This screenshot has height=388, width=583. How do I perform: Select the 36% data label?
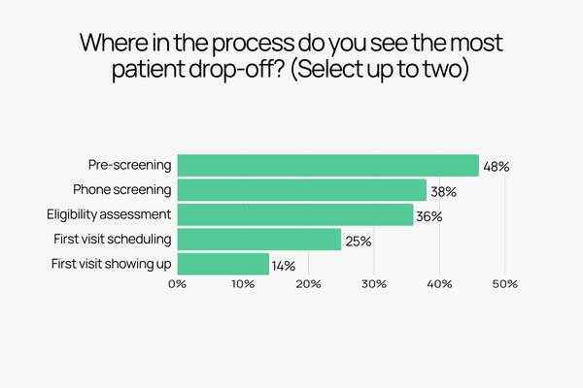click(429, 216)
